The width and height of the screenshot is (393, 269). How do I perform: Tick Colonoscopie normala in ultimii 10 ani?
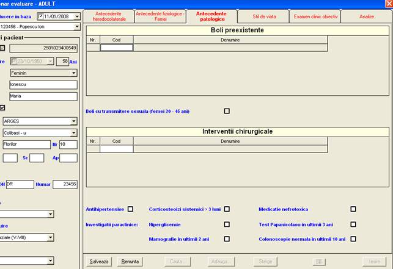tap(353, 239)
